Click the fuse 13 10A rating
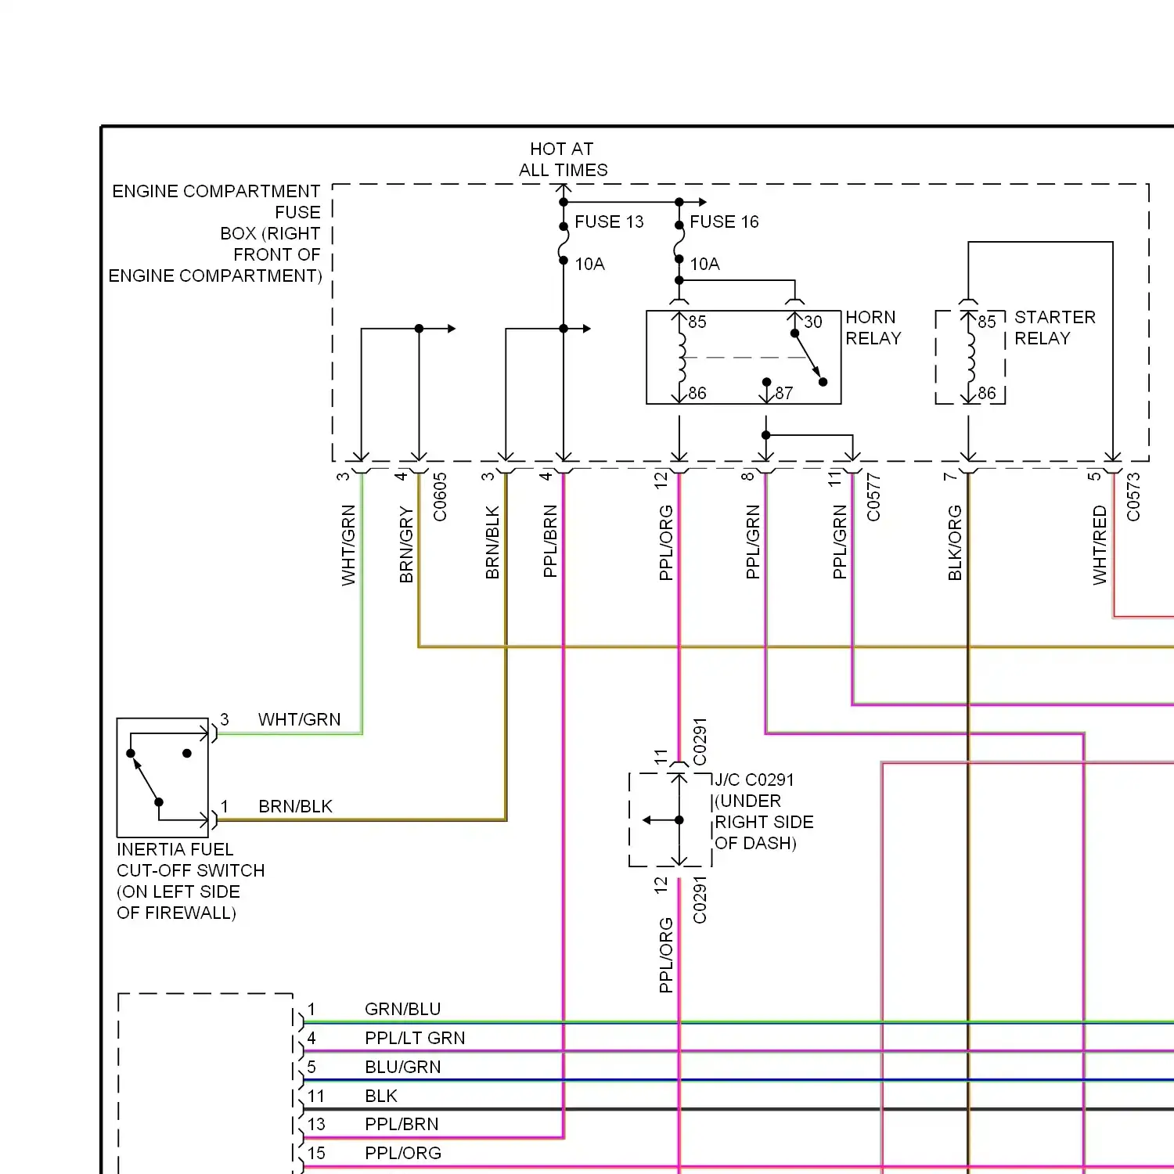Screen dimensions: 1174x1174 click(590, 265)
